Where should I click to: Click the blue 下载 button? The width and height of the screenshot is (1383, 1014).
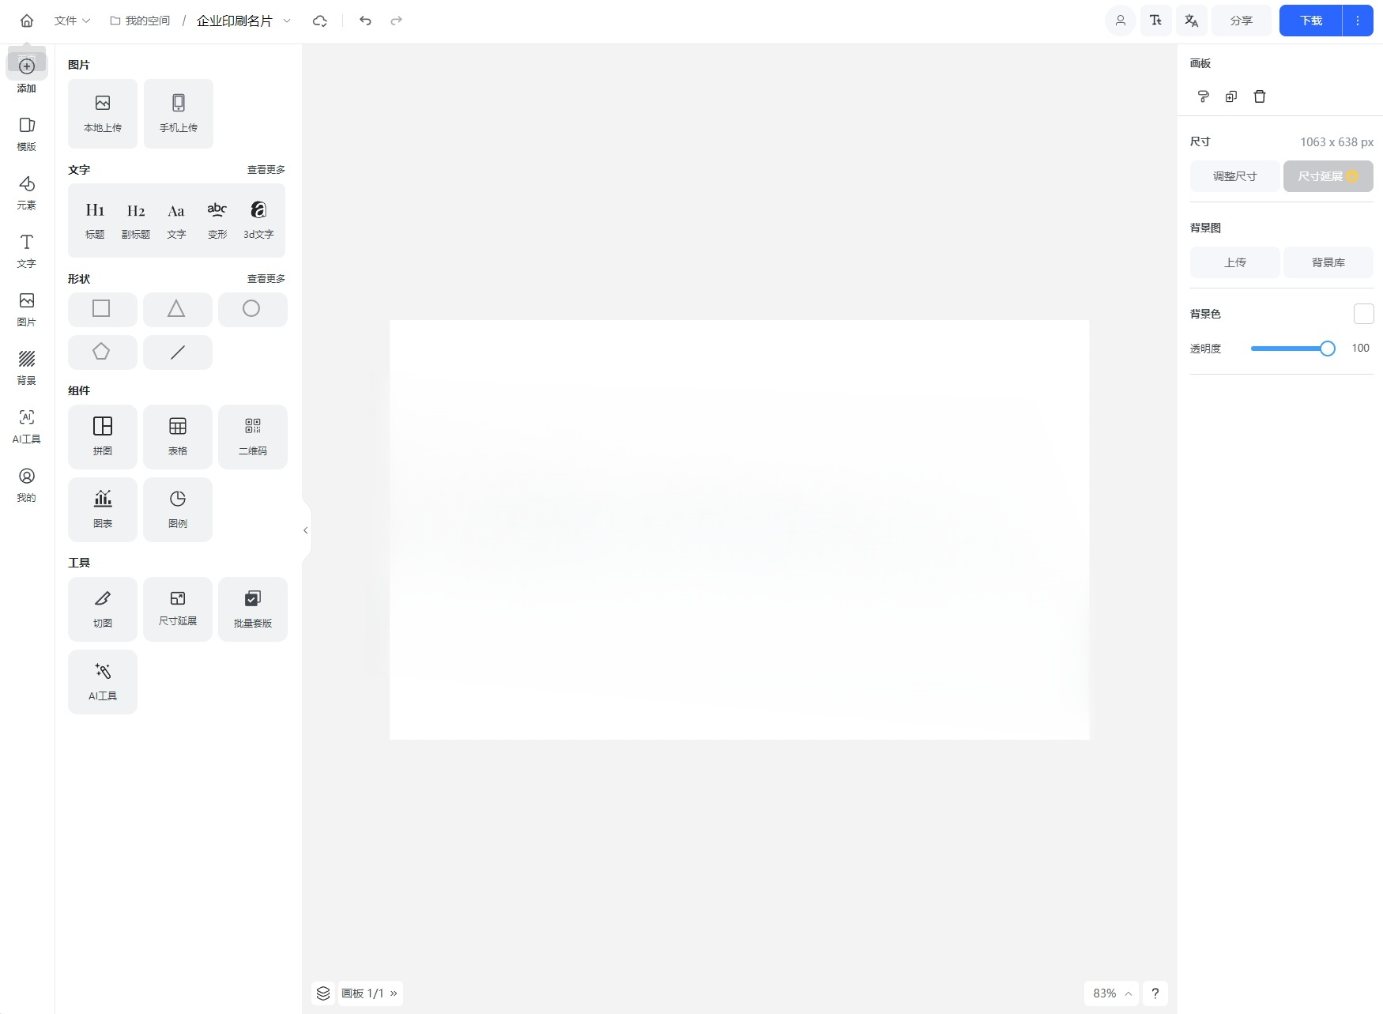click(x=1310, y=21)
